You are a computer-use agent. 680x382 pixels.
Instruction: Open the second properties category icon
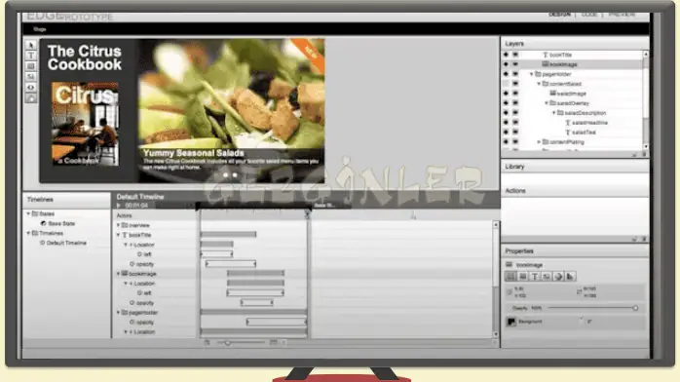point(523,276)
